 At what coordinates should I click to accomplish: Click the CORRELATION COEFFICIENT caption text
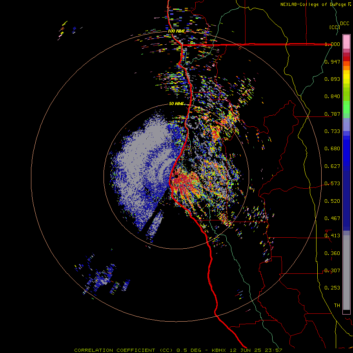(x=115, y=350)
